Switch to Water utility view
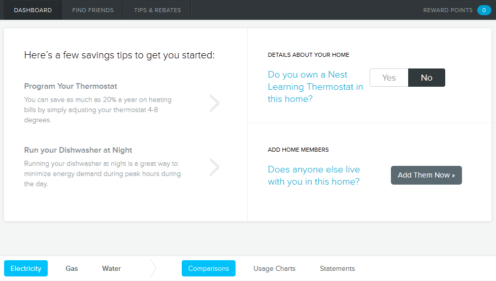 tap(111, 268)
